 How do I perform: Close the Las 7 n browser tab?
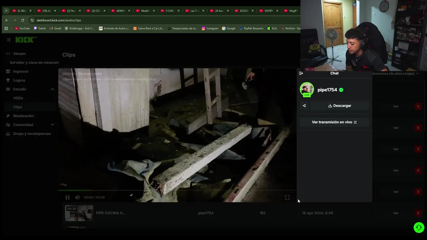coord(203,11)
